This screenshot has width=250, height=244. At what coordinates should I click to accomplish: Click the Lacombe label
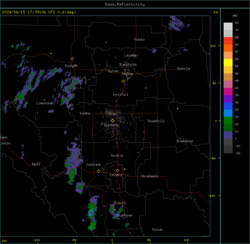(x=131, y=55)
